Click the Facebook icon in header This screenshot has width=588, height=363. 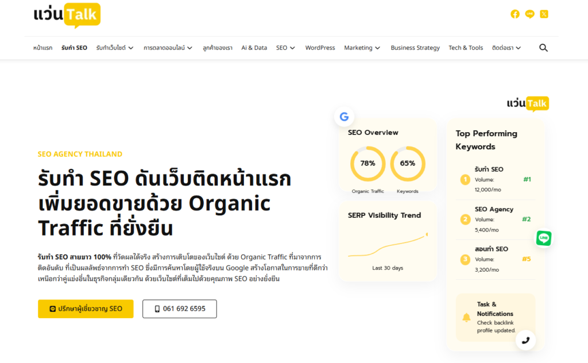(x=515, y=14)
